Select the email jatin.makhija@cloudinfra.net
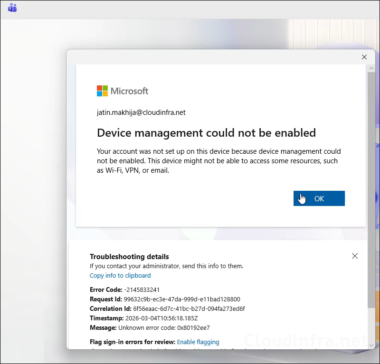This screenshot has height=364, width=380. click(x=140, y=112)
